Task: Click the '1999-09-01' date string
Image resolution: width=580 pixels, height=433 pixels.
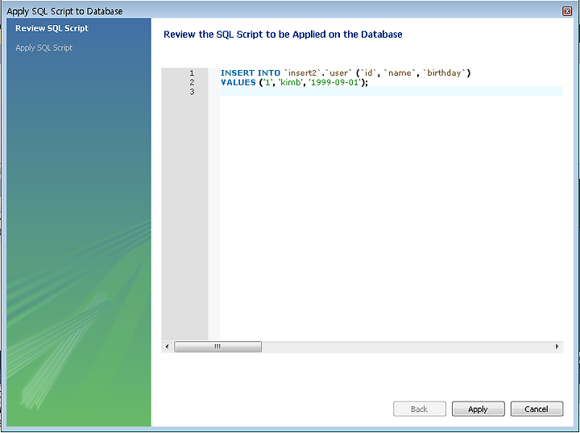Action: [x=335, y=82]
